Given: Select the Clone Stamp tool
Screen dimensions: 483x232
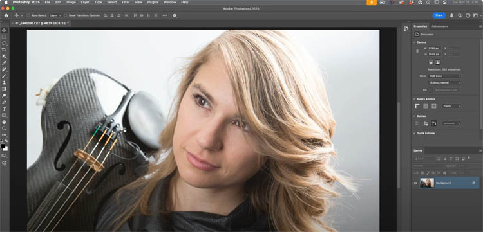Looking at the screenshot, I should [4, 83].
